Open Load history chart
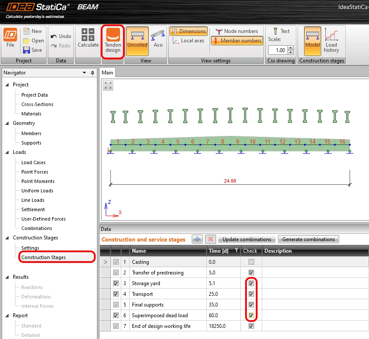 coord(331,40)
